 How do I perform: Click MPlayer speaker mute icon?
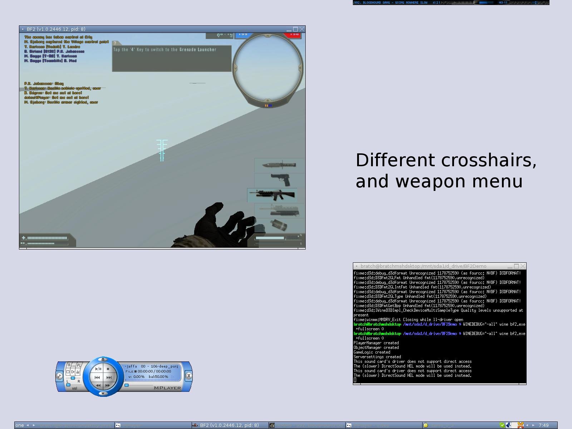click(73, 372)
